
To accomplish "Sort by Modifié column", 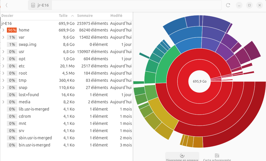I will 116,16.
